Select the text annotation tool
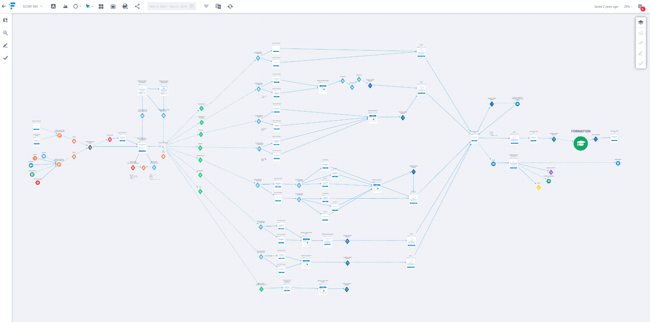The height and width of the screenshot is (322, 650). tap(53, 6)
